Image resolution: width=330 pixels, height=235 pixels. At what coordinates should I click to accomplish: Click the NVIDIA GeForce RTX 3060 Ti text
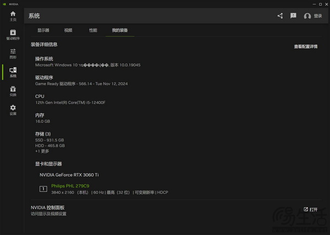pos(69,175)
